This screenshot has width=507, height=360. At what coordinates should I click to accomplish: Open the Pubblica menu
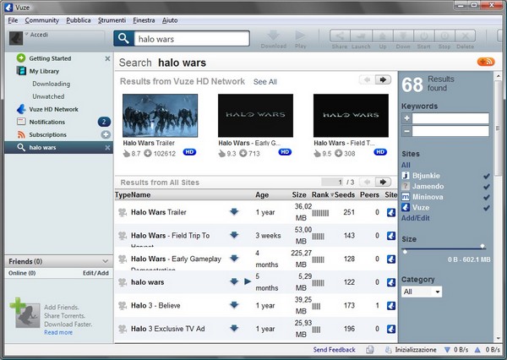(x=79, y=20)
